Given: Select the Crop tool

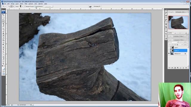Looking at the screenshot, I should (x=3, y=24).
